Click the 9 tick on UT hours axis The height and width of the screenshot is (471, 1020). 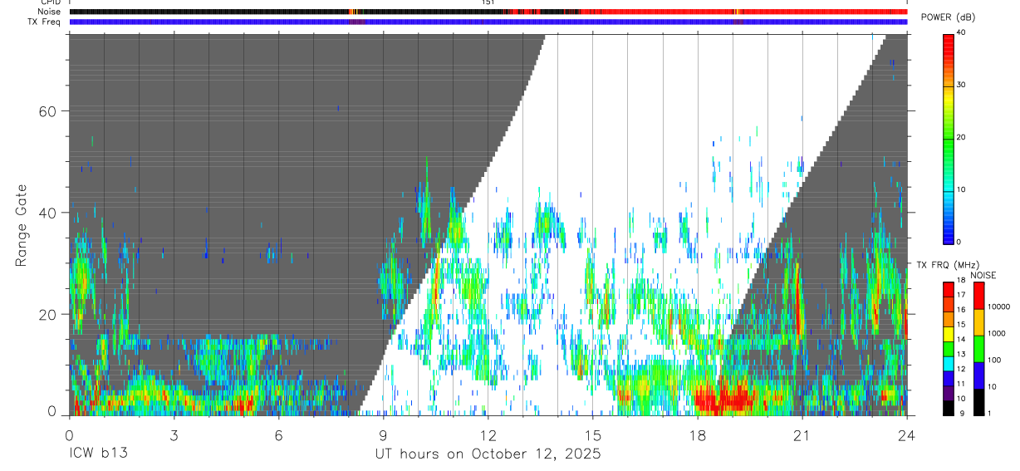pos(384,435)
